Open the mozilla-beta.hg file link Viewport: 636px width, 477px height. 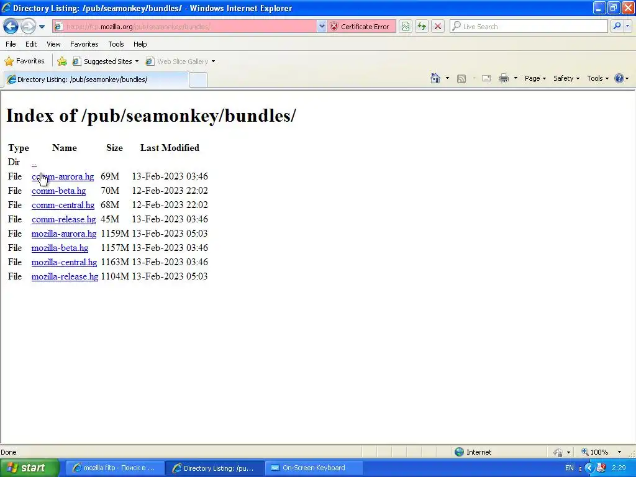click(x=60, y=248)
